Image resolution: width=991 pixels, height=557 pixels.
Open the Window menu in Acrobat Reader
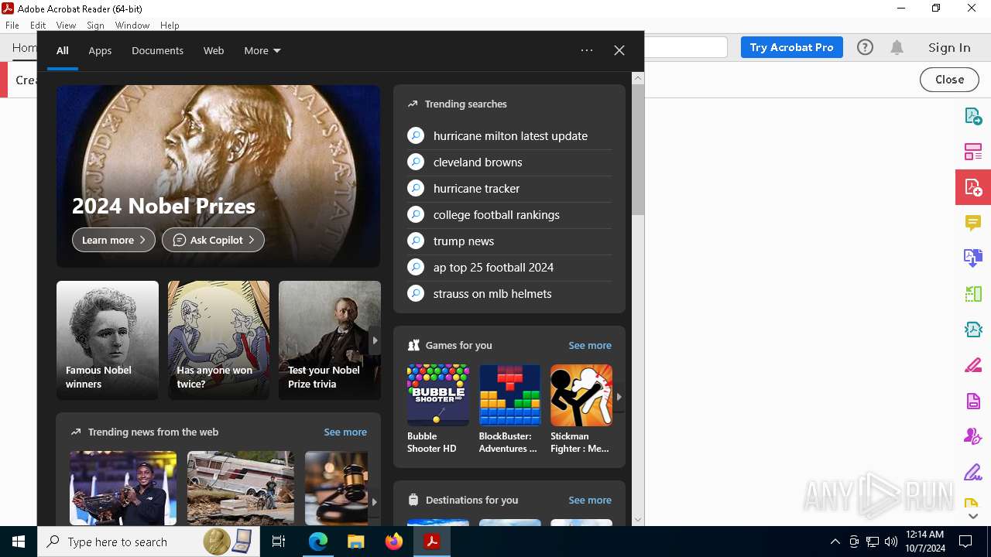click(132, 26)
